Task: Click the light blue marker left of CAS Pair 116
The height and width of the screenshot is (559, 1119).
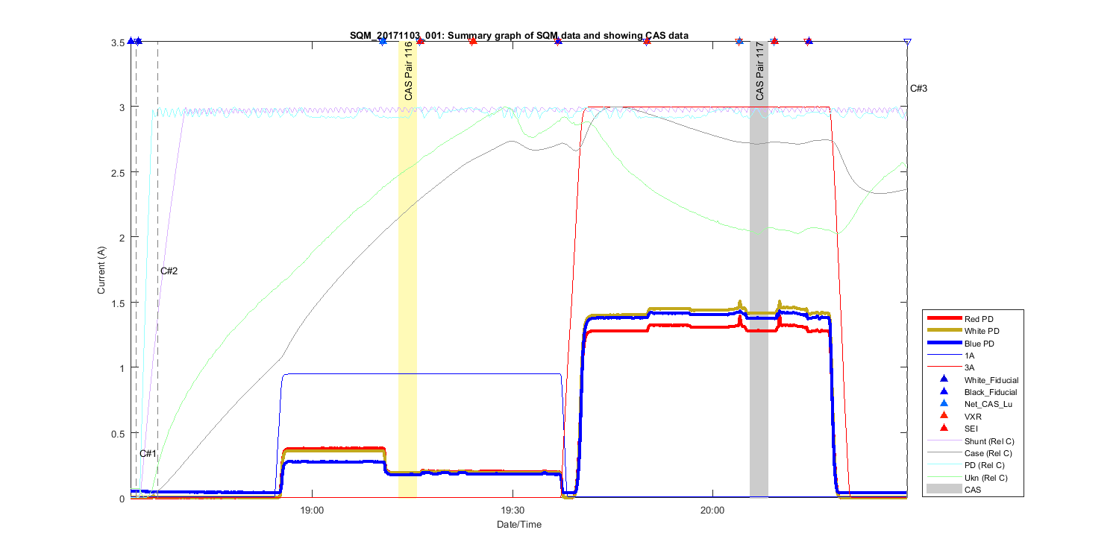Action: pyautogui.click(x=383, y=42)
